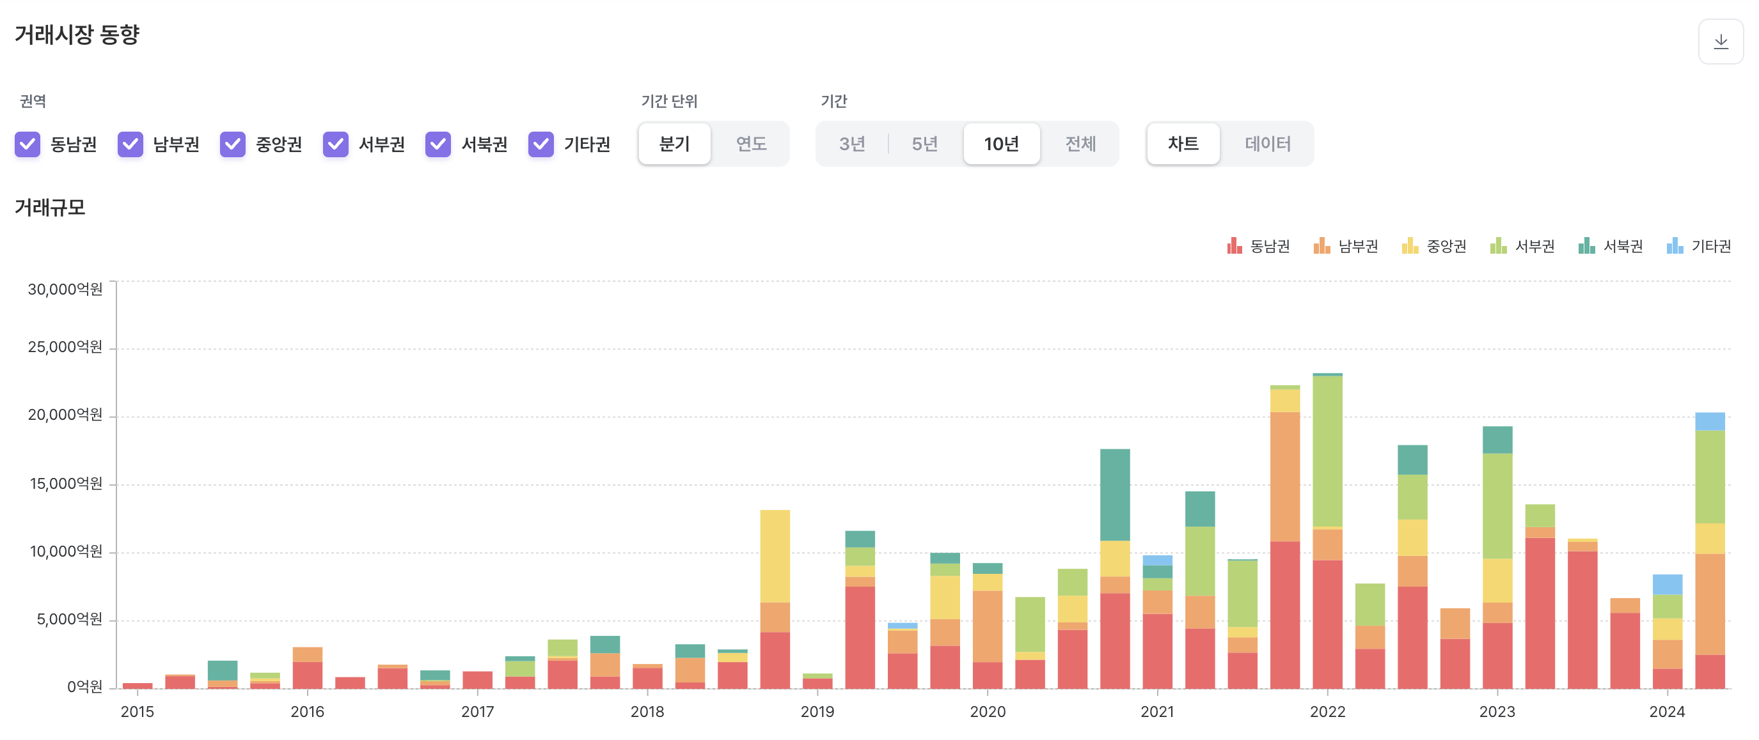The width and height of the screenshot is (1759, 740).
Task: Uncheck the 남부권 region checkbox
Action: click(x=130, y=144)
